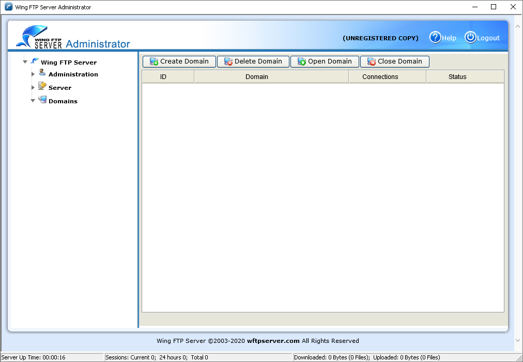Collapse the Domains tree node
Screen dimensions: 523x362
point(33,100)
